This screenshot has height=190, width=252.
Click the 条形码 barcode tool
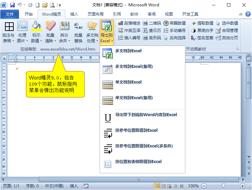coord(152,38)
